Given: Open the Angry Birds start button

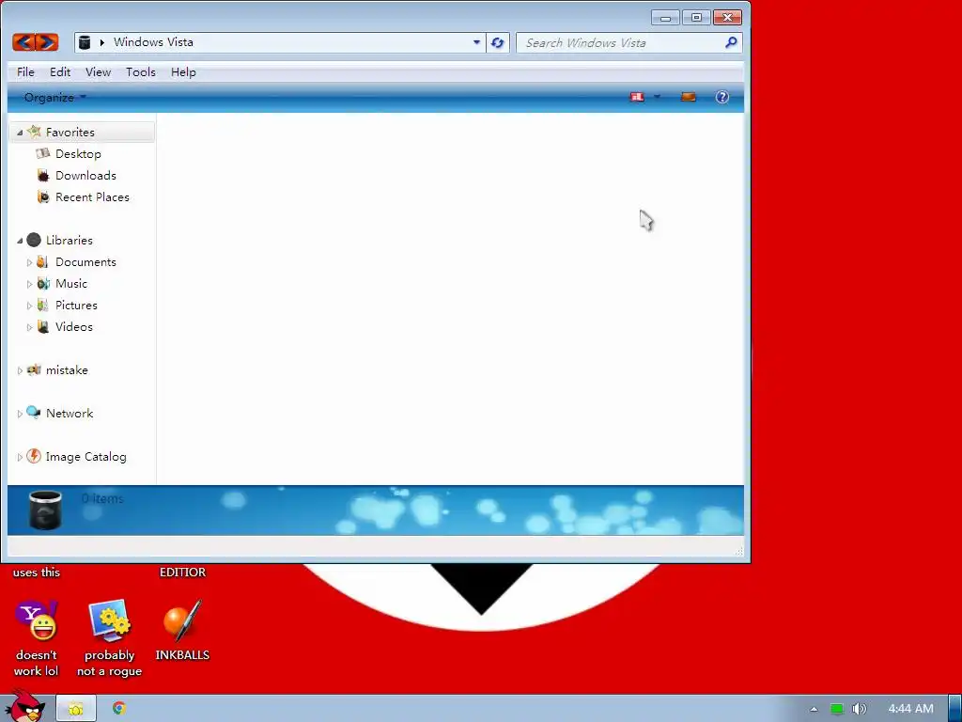Looking at the screenshot, I should (x=23, y=707).
